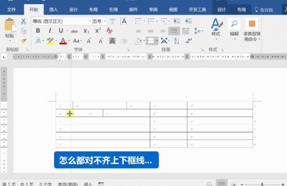The image size is (287, 186).
Task: Toggle character shading A button
Action: pyautogui.click(x=112, y=41)
